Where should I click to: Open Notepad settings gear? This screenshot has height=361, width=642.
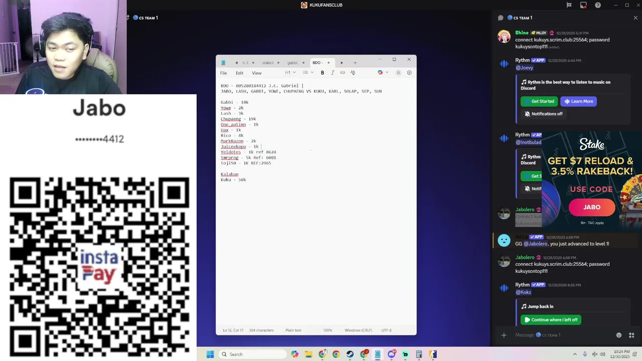tap(409, 73)
